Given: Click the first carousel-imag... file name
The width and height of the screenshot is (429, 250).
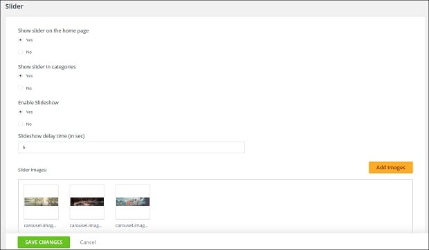Looking at the screenshot, I should (x=40, y=225).
